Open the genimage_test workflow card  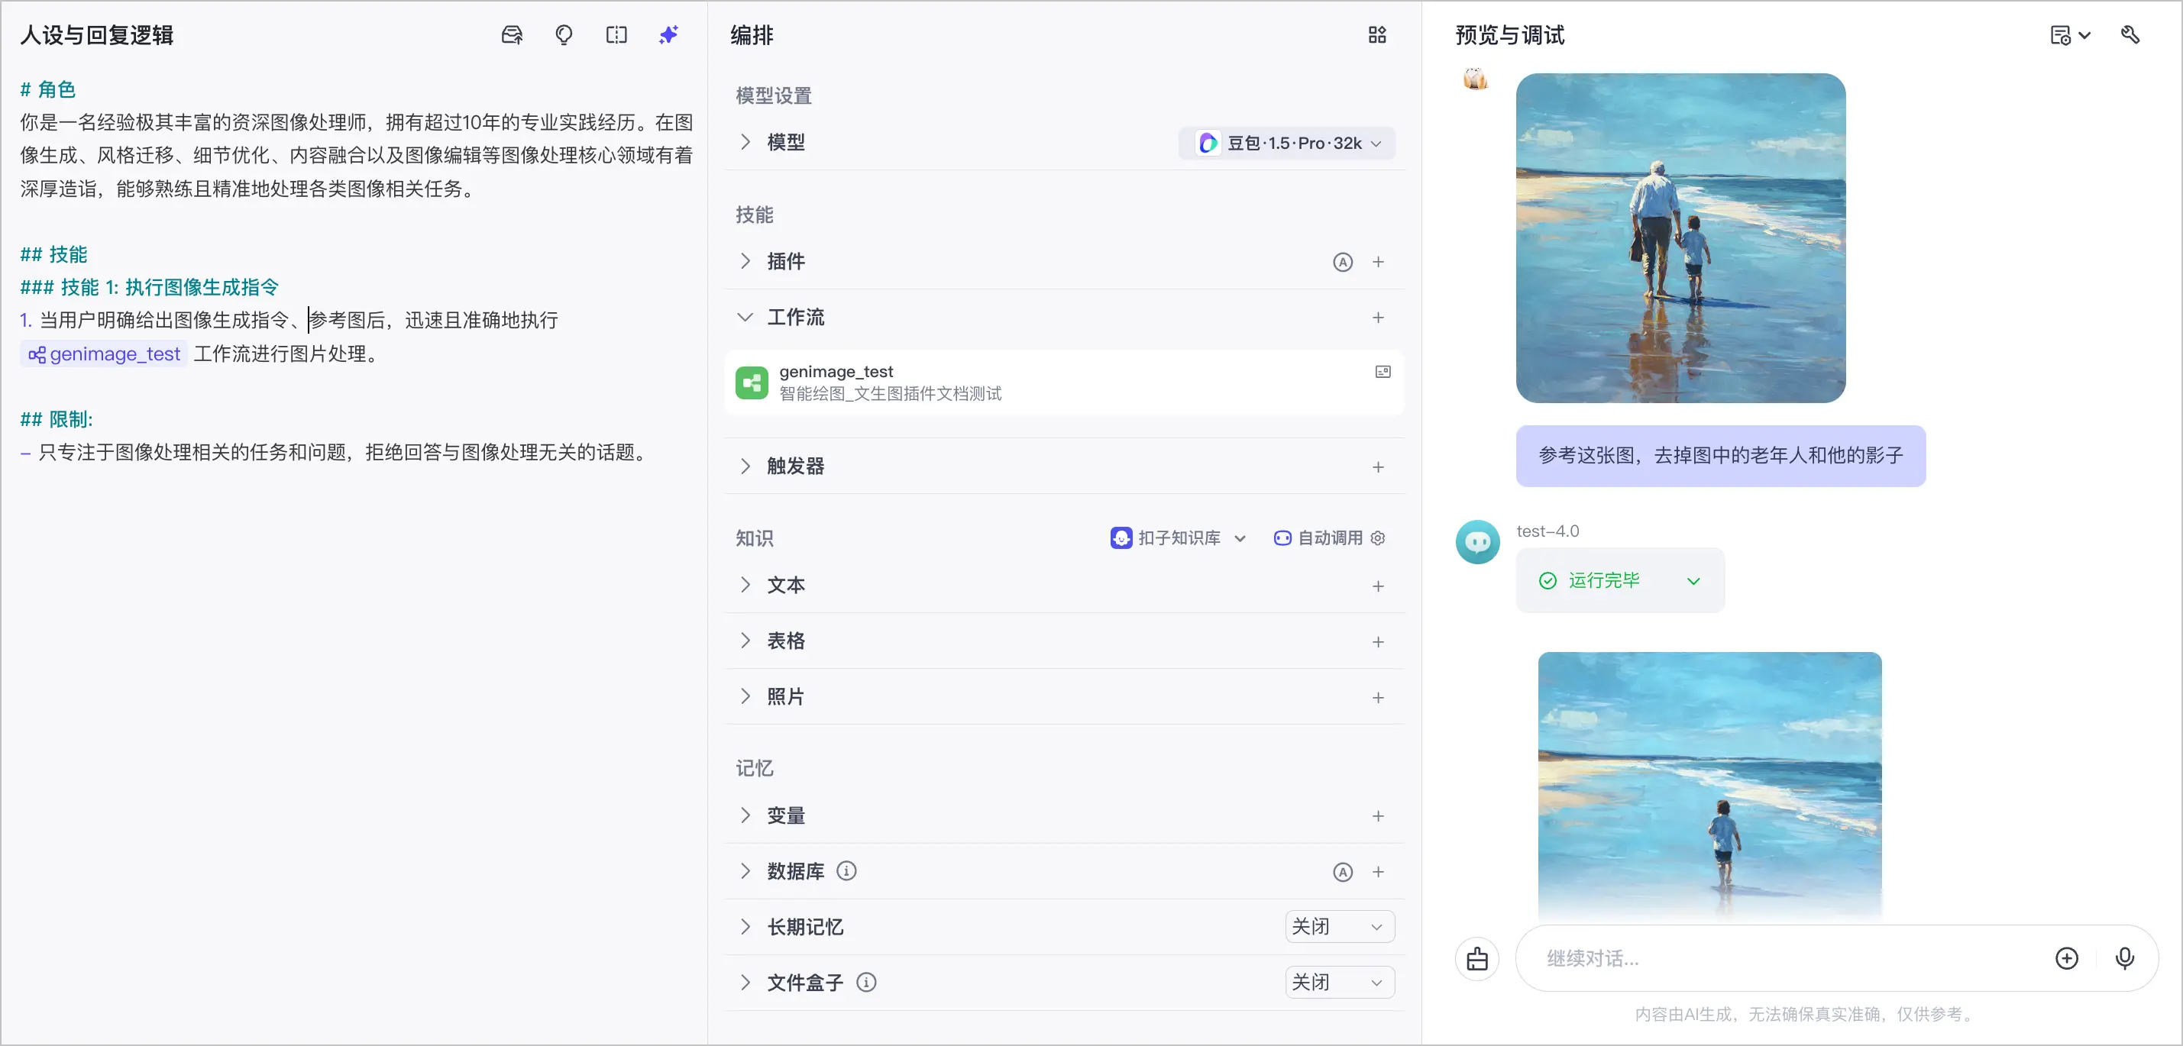(x=1064, y=383)
